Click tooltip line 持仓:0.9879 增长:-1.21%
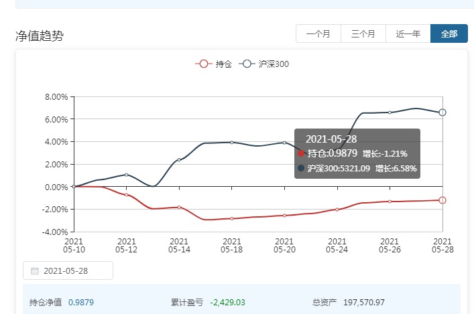This screenshot has width=474, height=314. tap(353, 153)
